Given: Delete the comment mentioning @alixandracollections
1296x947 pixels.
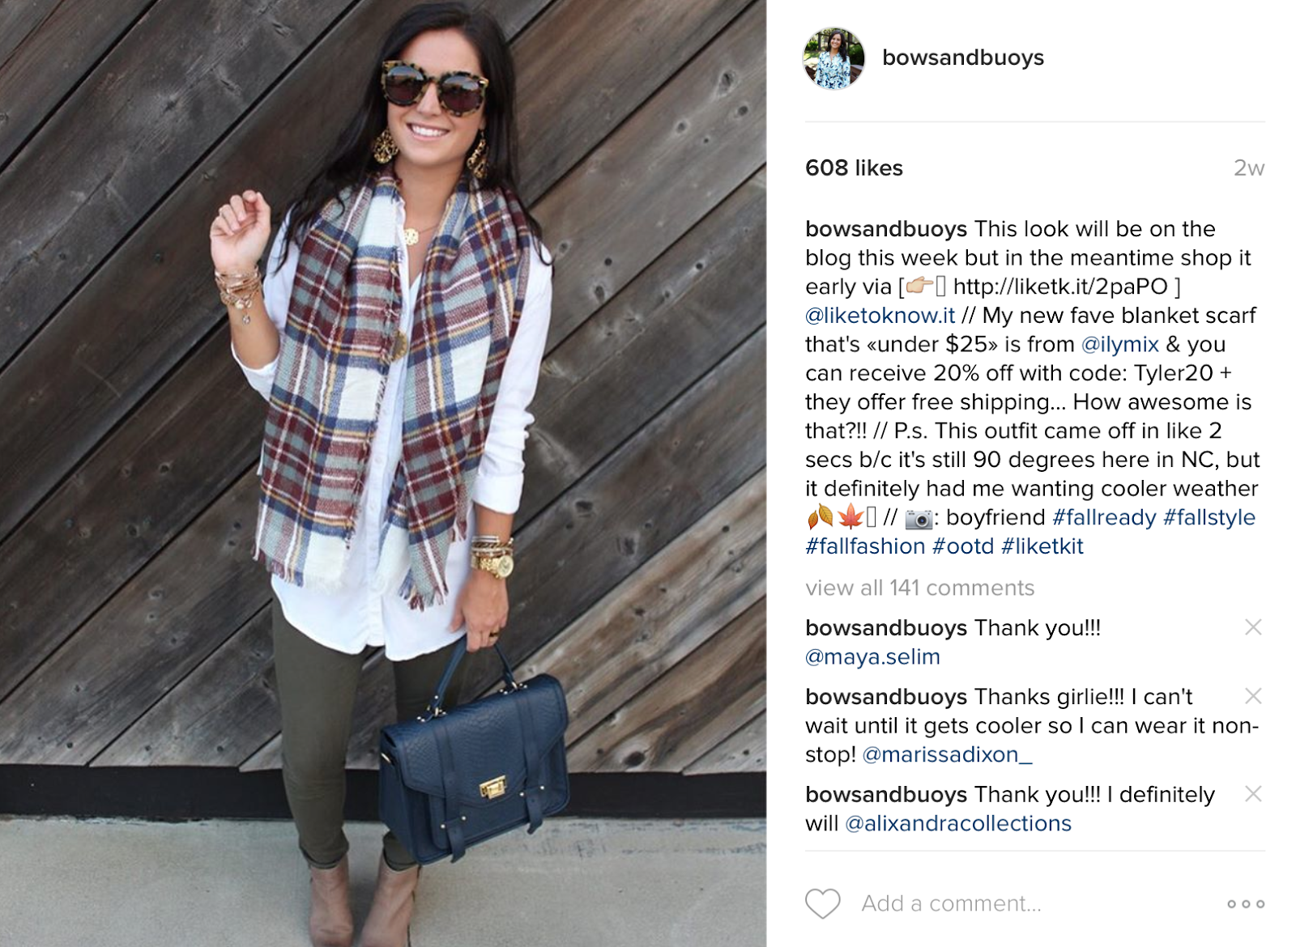Looking at the screenshot, I should click(x=1253, y=794).
